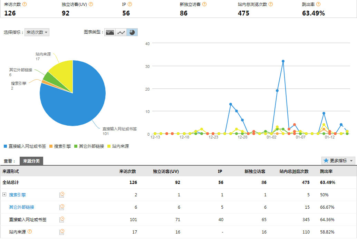The image size is (357, 239).
Task: Open history trend icon for 搜索引擎 row
Action: pos(62,195)
